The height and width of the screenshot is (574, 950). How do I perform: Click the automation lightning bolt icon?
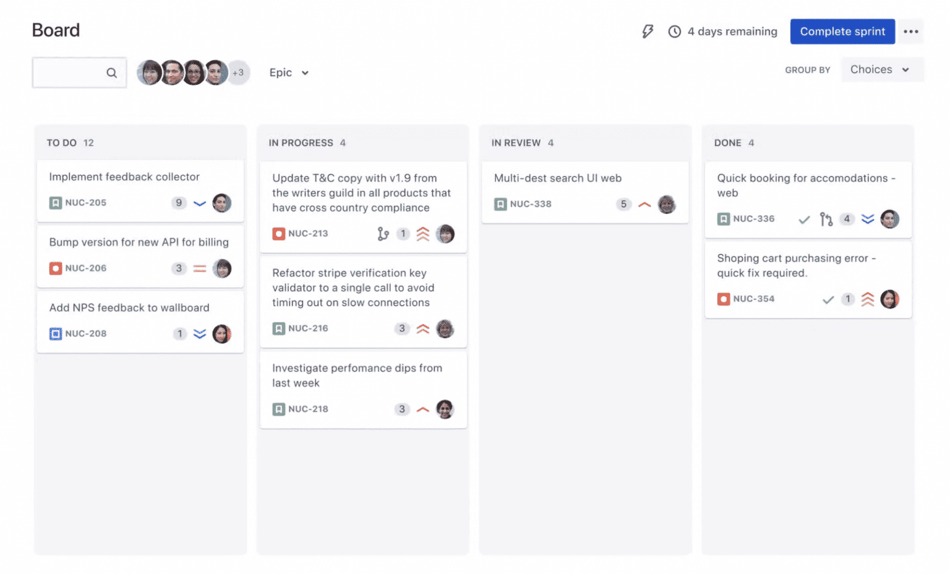click(x=647, y=31)
